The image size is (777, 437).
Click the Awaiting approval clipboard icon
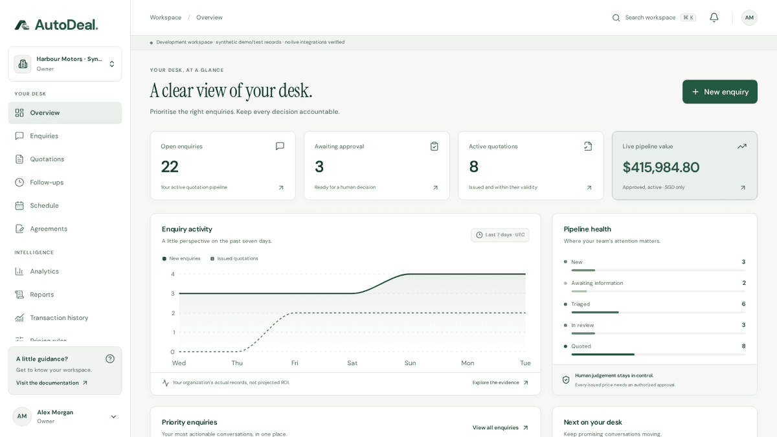click(434, 146)
